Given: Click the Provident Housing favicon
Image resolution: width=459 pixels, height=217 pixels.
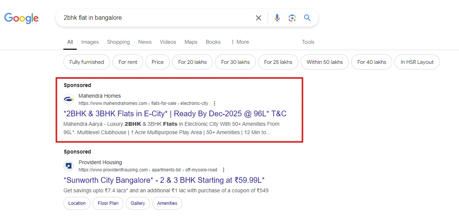Looking at the screenshot, I should point(69,166).
